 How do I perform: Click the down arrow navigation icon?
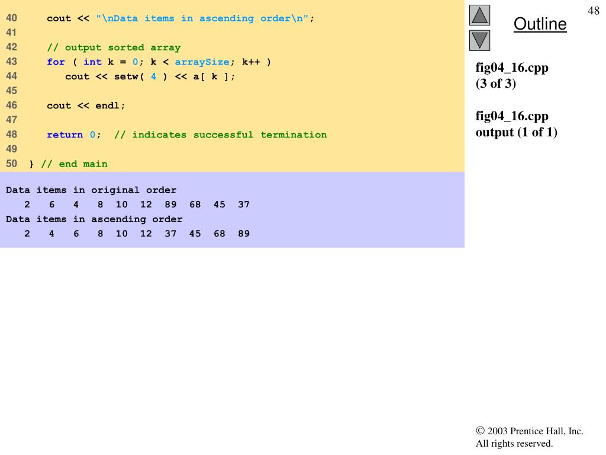(x=479, y=40)
